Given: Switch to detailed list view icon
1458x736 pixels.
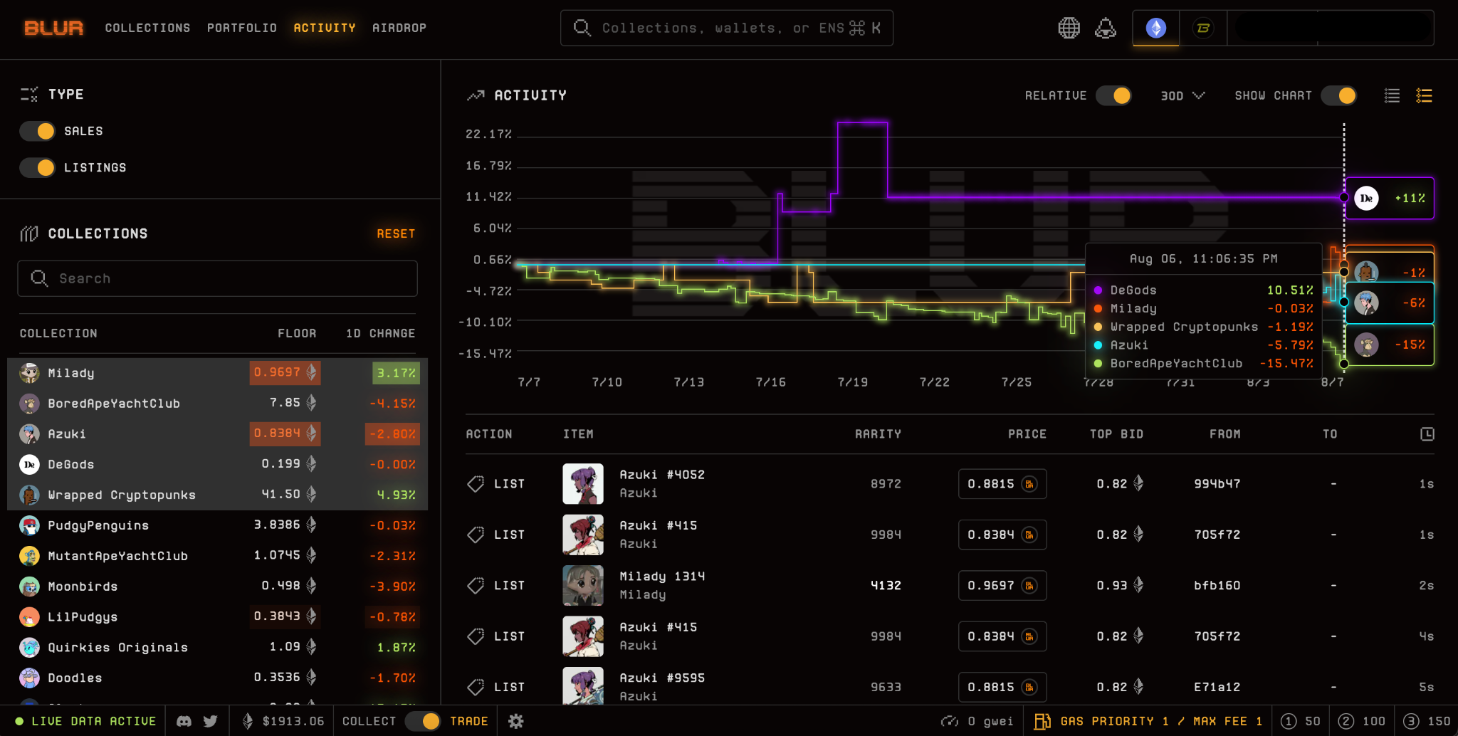Looking at the screenshot, I should [x=1424, y=95].
